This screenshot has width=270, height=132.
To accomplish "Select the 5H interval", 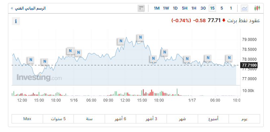I will pos(185,8).
